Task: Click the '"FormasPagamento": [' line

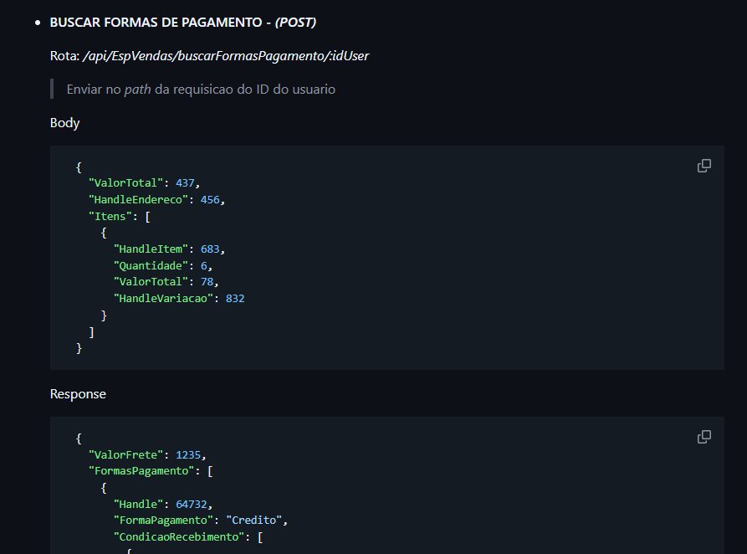Action: (x=151, y=471)
